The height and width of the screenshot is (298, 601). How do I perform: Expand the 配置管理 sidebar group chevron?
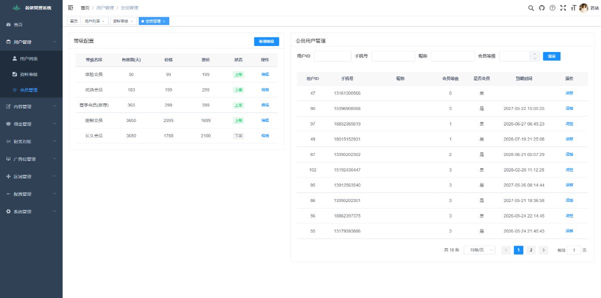54,194
